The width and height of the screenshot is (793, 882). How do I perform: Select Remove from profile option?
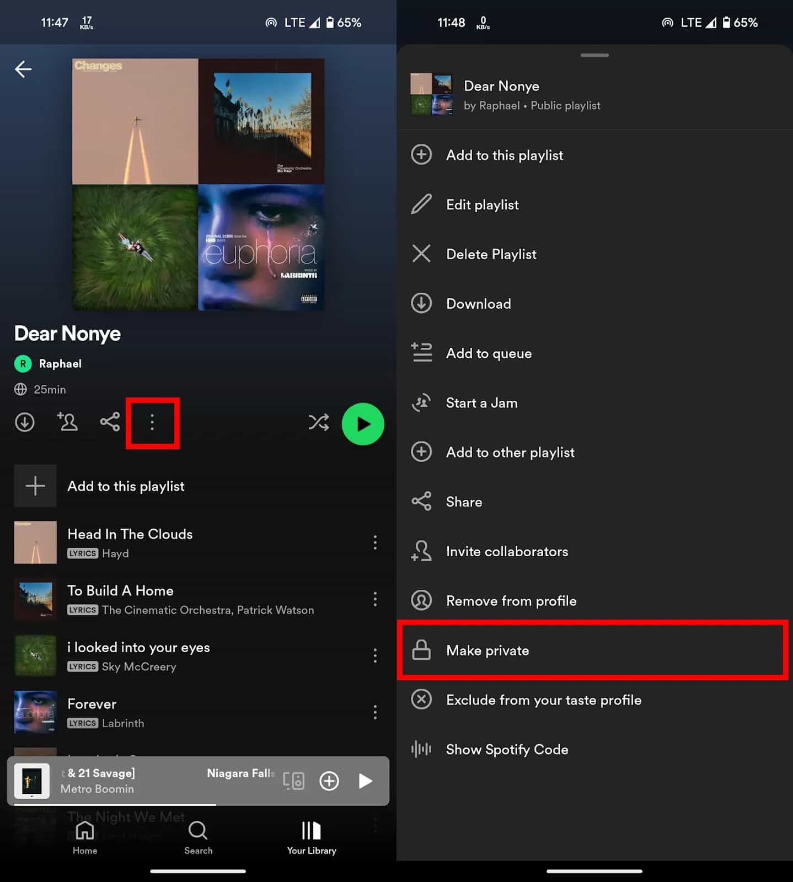594,601
